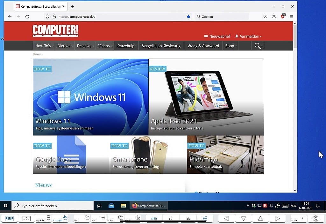Click the padlock site security icon
This screenshot has height=224, width=326.
(54, 16)
